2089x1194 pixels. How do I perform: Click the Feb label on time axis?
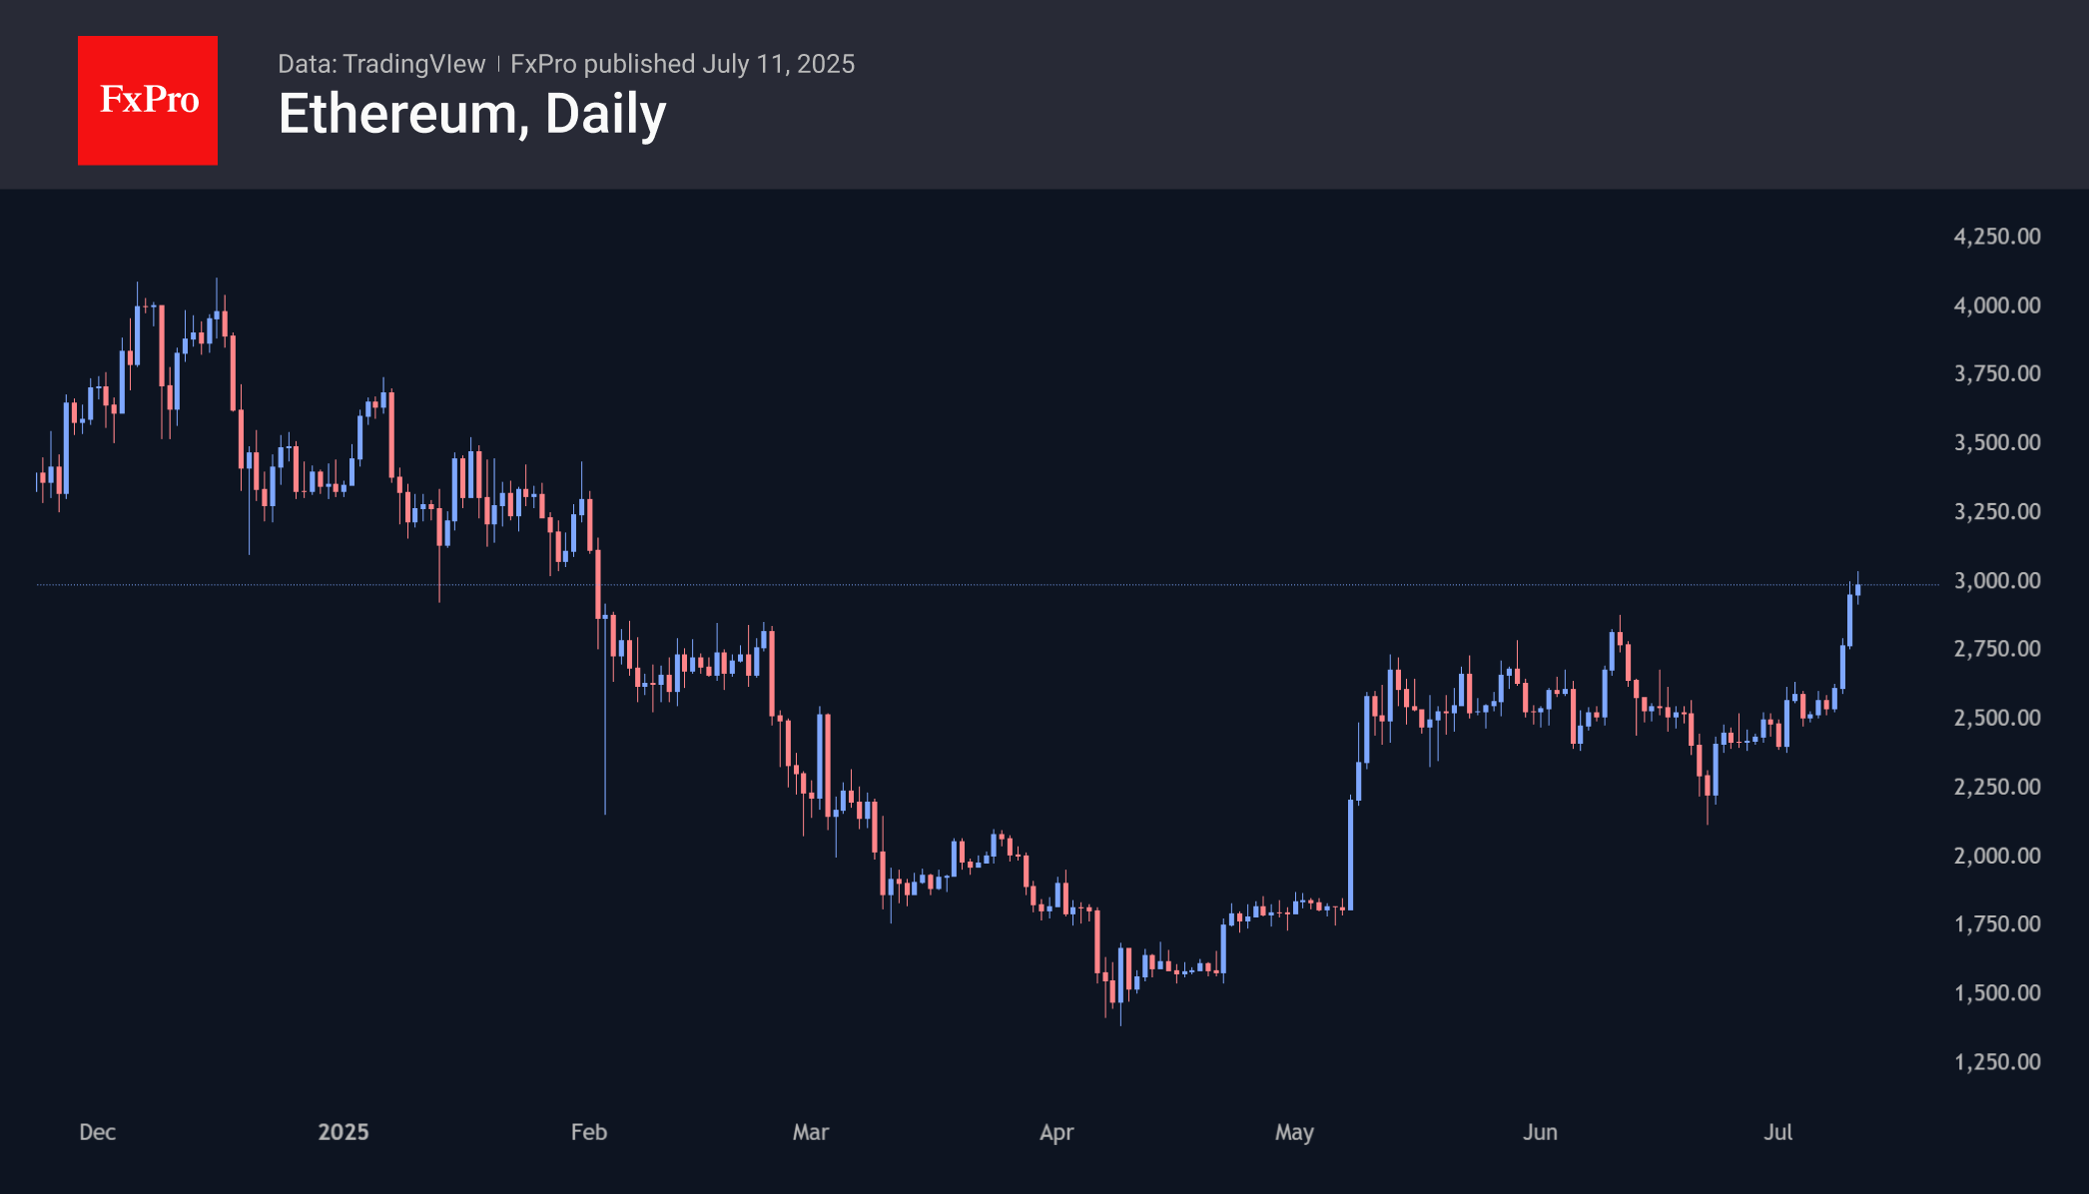tap(589, 1132)
